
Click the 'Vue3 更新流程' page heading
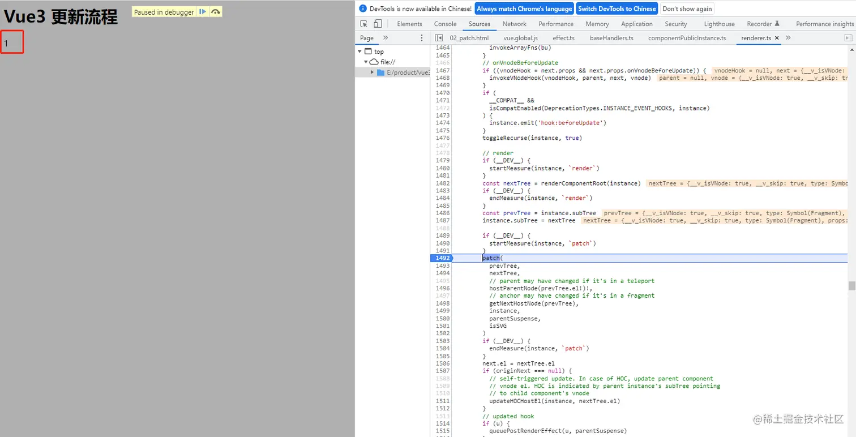tap(61, 17)
